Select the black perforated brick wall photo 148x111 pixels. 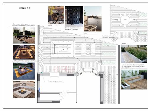coord(74,17)
